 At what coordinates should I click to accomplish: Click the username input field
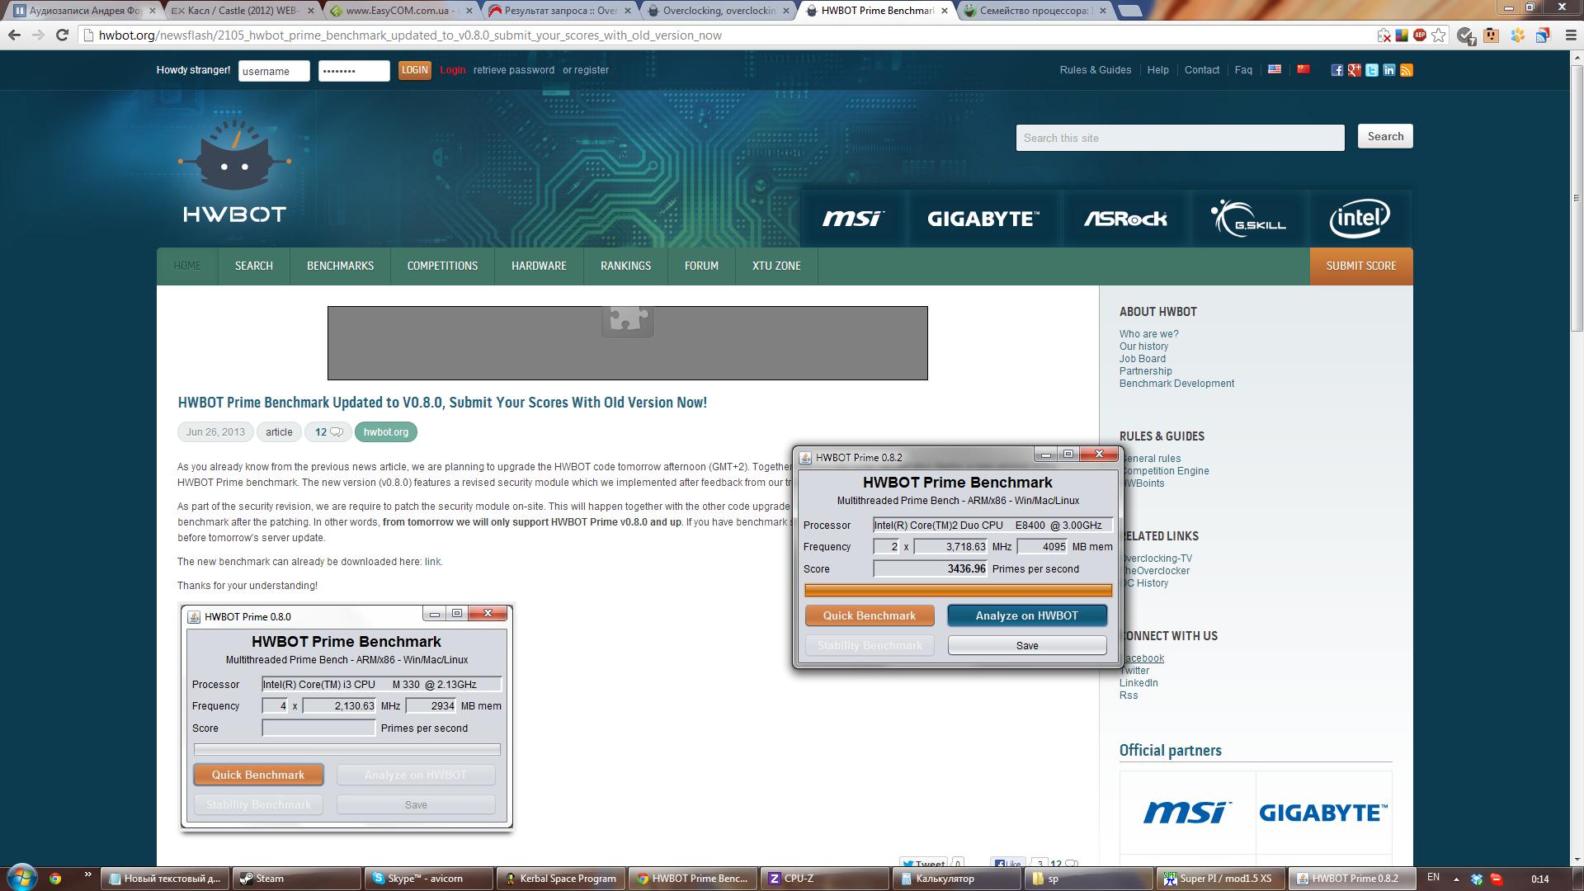click(x=274, y=71)
